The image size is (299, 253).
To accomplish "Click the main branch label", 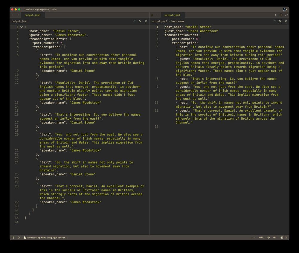I will (x=54, y=9).
